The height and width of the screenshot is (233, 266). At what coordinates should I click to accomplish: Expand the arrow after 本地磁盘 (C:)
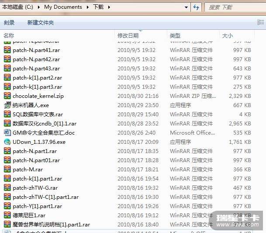tap(39, 7)
